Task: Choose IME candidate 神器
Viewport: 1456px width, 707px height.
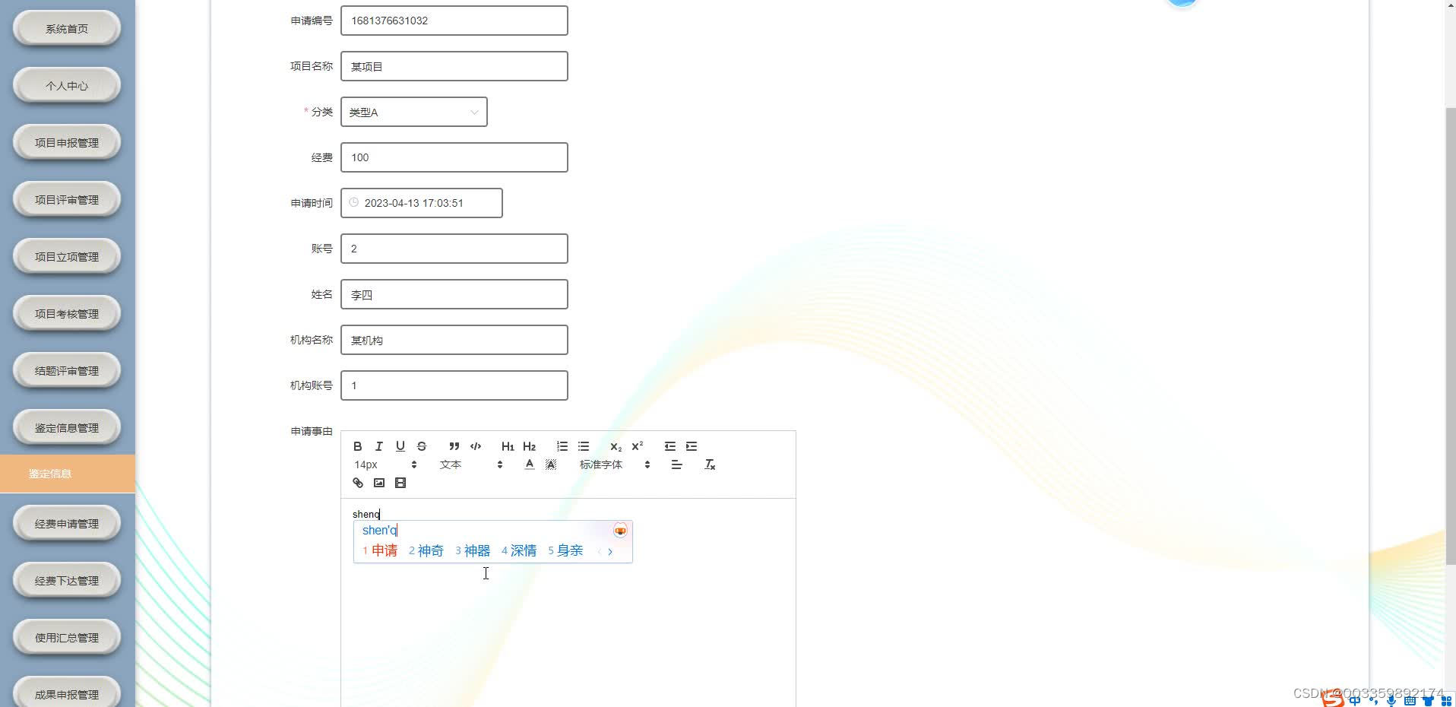Action: coord(473,550)
